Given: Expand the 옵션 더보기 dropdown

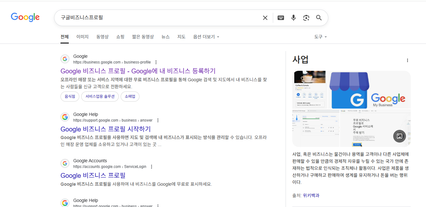Looking at the screenshot, I should [x=206, y=37].
